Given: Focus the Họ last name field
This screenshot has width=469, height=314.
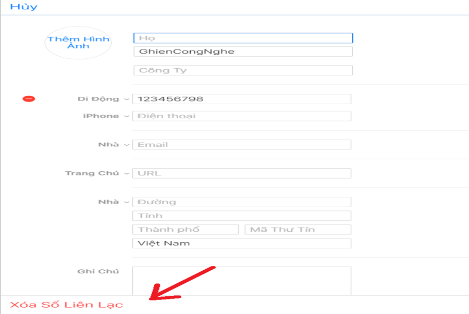Looking at the screenshot, I should 243,38.
